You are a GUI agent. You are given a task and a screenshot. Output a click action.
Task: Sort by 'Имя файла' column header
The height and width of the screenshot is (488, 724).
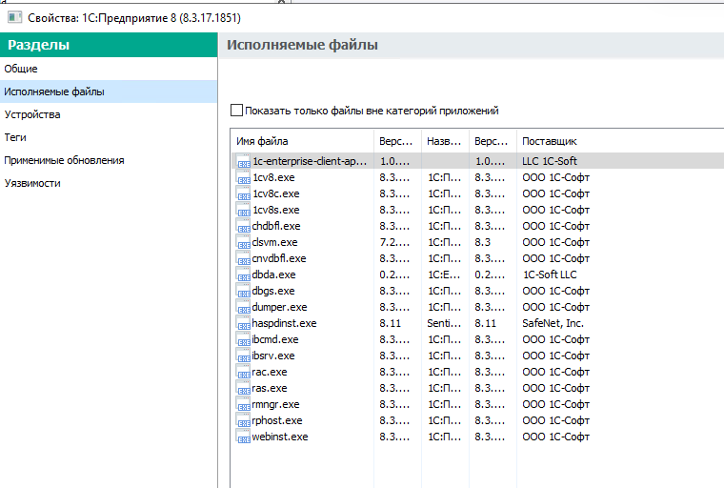(x=302, y=141)
